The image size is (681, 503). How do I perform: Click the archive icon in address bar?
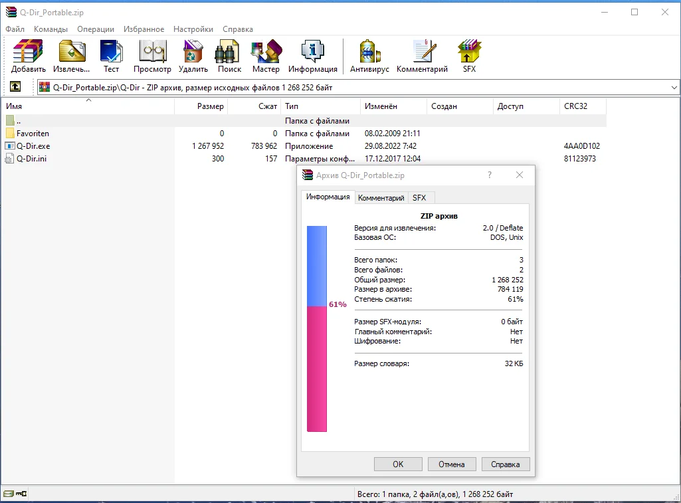[x=45, y=87]
